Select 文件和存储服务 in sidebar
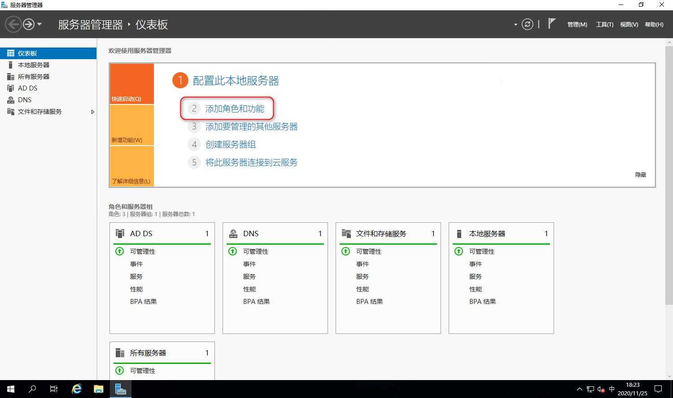 48,112
